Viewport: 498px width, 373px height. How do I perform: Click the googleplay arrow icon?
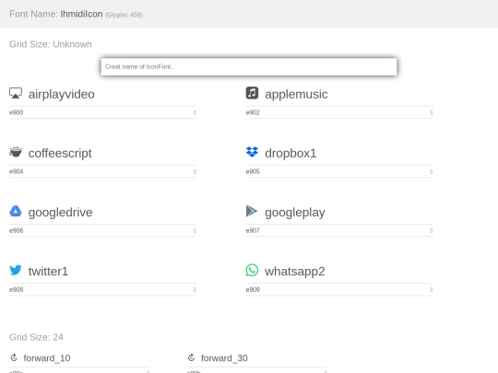pos(252,211)
